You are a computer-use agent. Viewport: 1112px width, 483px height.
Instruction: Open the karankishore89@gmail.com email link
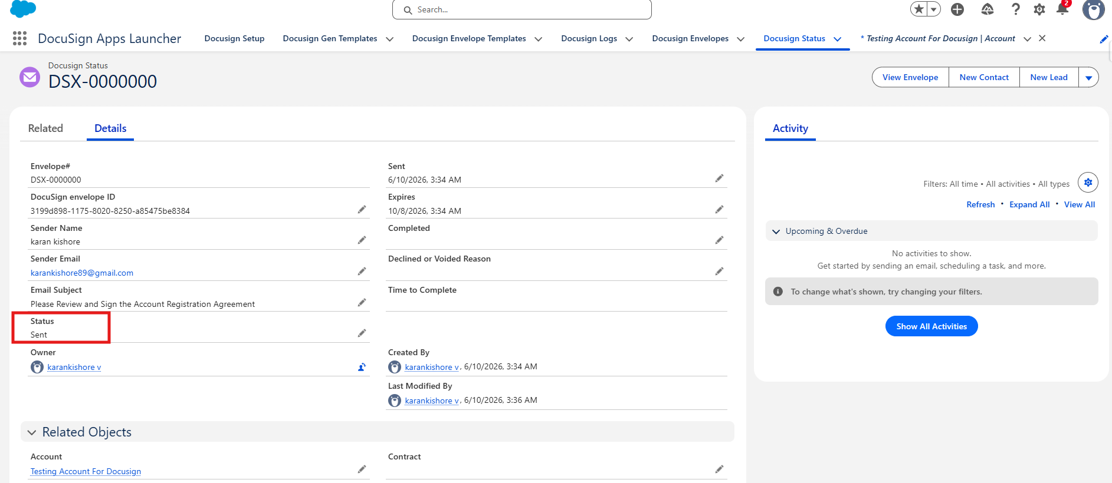[x=82, y=273]
